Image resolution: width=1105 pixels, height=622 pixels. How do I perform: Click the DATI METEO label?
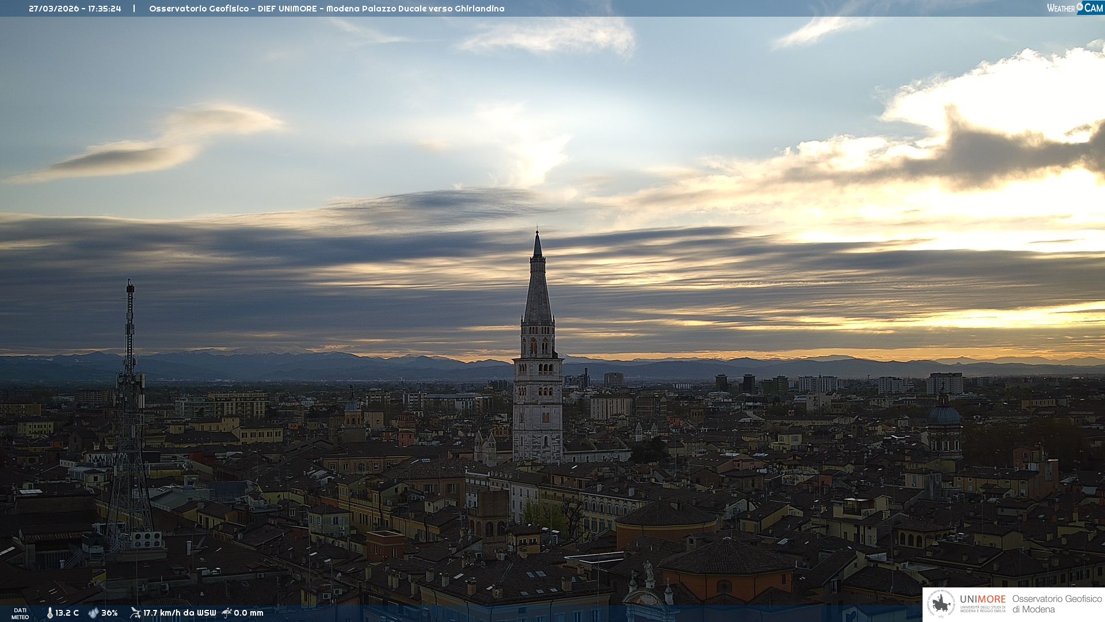20,614
